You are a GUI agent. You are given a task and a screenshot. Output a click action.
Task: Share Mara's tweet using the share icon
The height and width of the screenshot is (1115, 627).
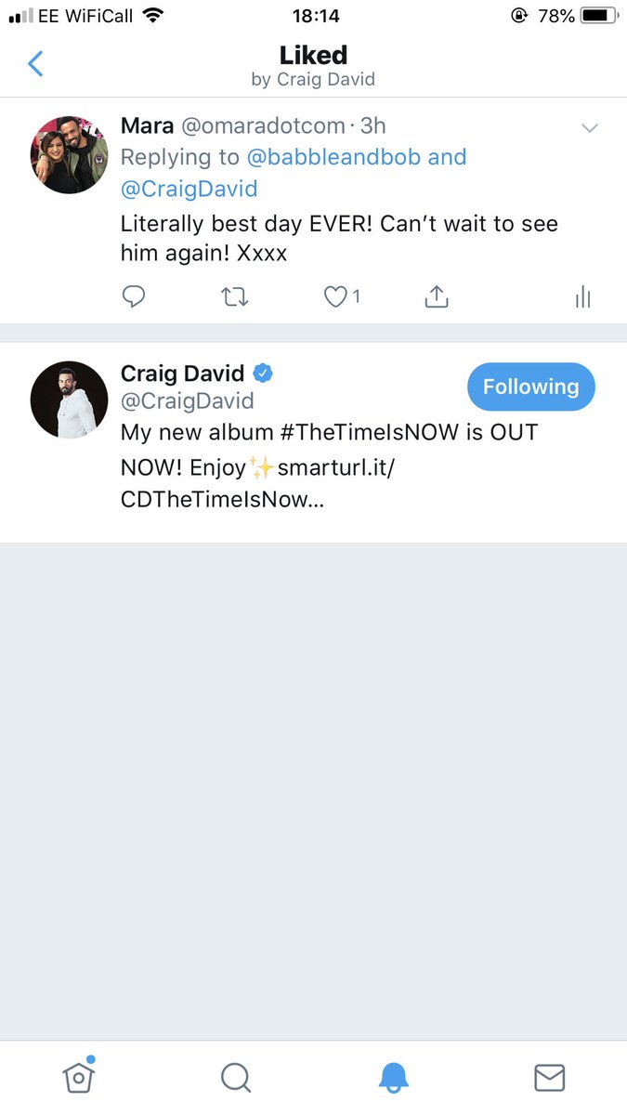436,296
